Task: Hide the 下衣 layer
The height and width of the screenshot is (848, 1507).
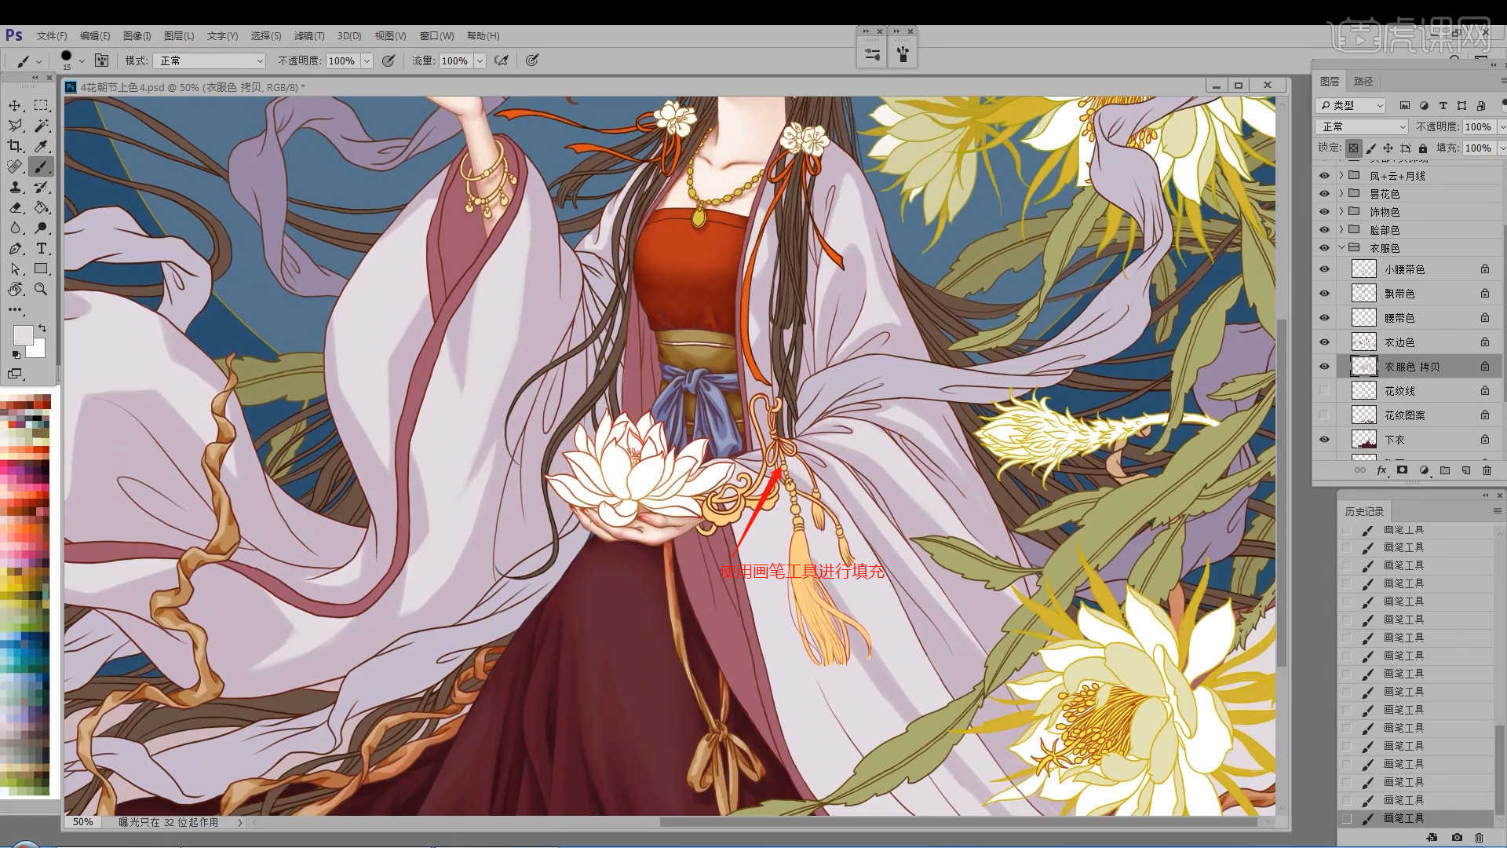Action: 1325,440
